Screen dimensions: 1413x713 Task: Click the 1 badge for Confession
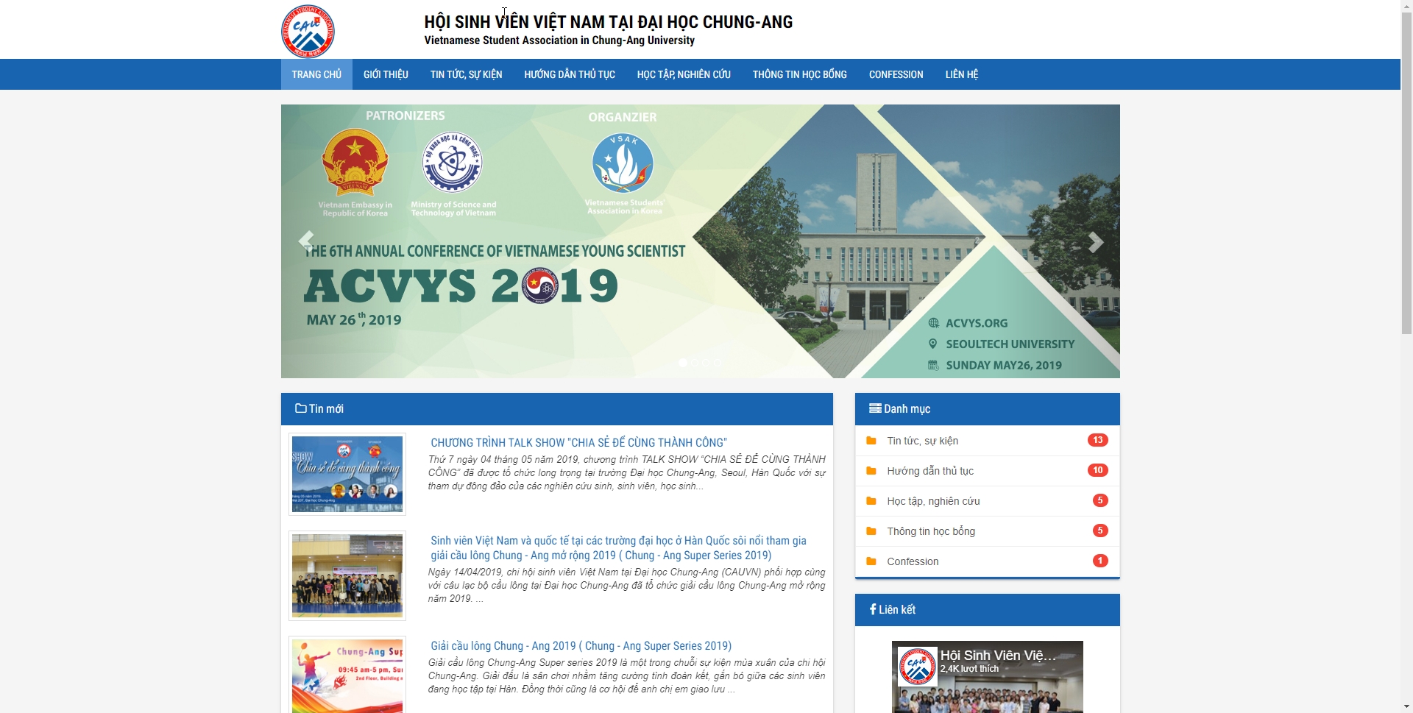coord(1100,561)
